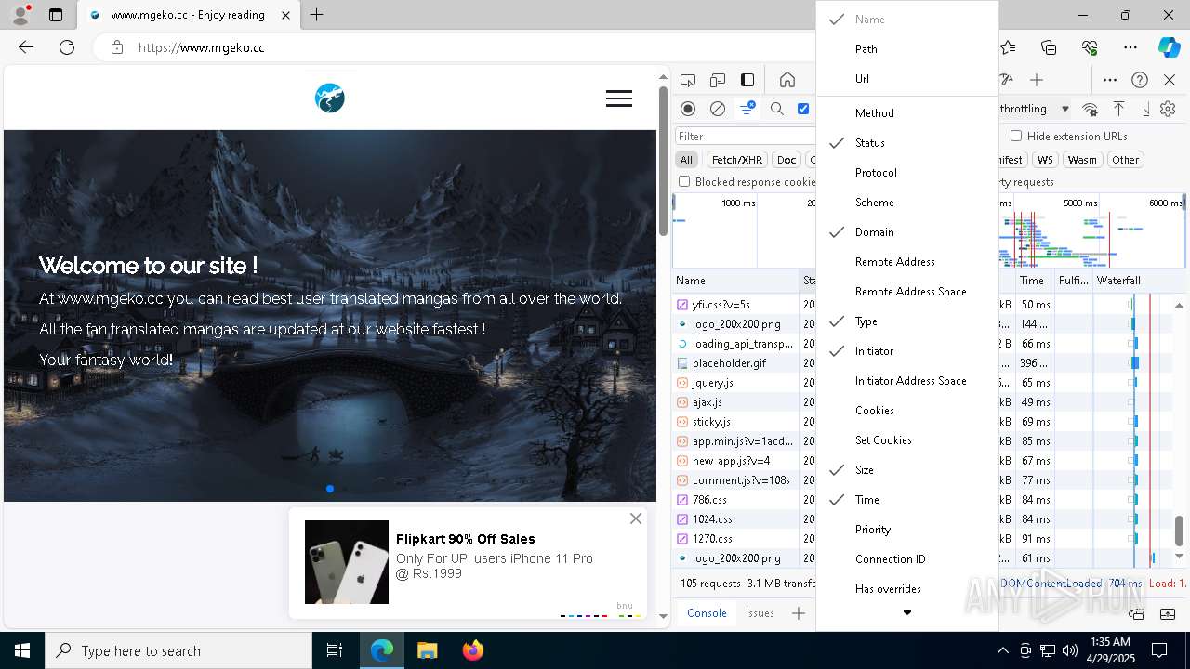
Task: Click the Inspect element picker icon
Action: point(688,80)
